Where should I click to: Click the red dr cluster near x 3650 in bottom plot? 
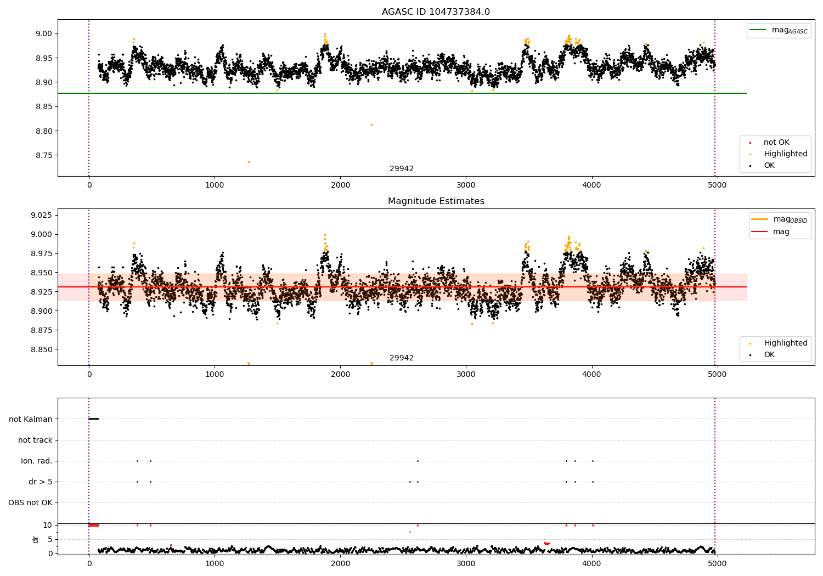pos(546,544)
